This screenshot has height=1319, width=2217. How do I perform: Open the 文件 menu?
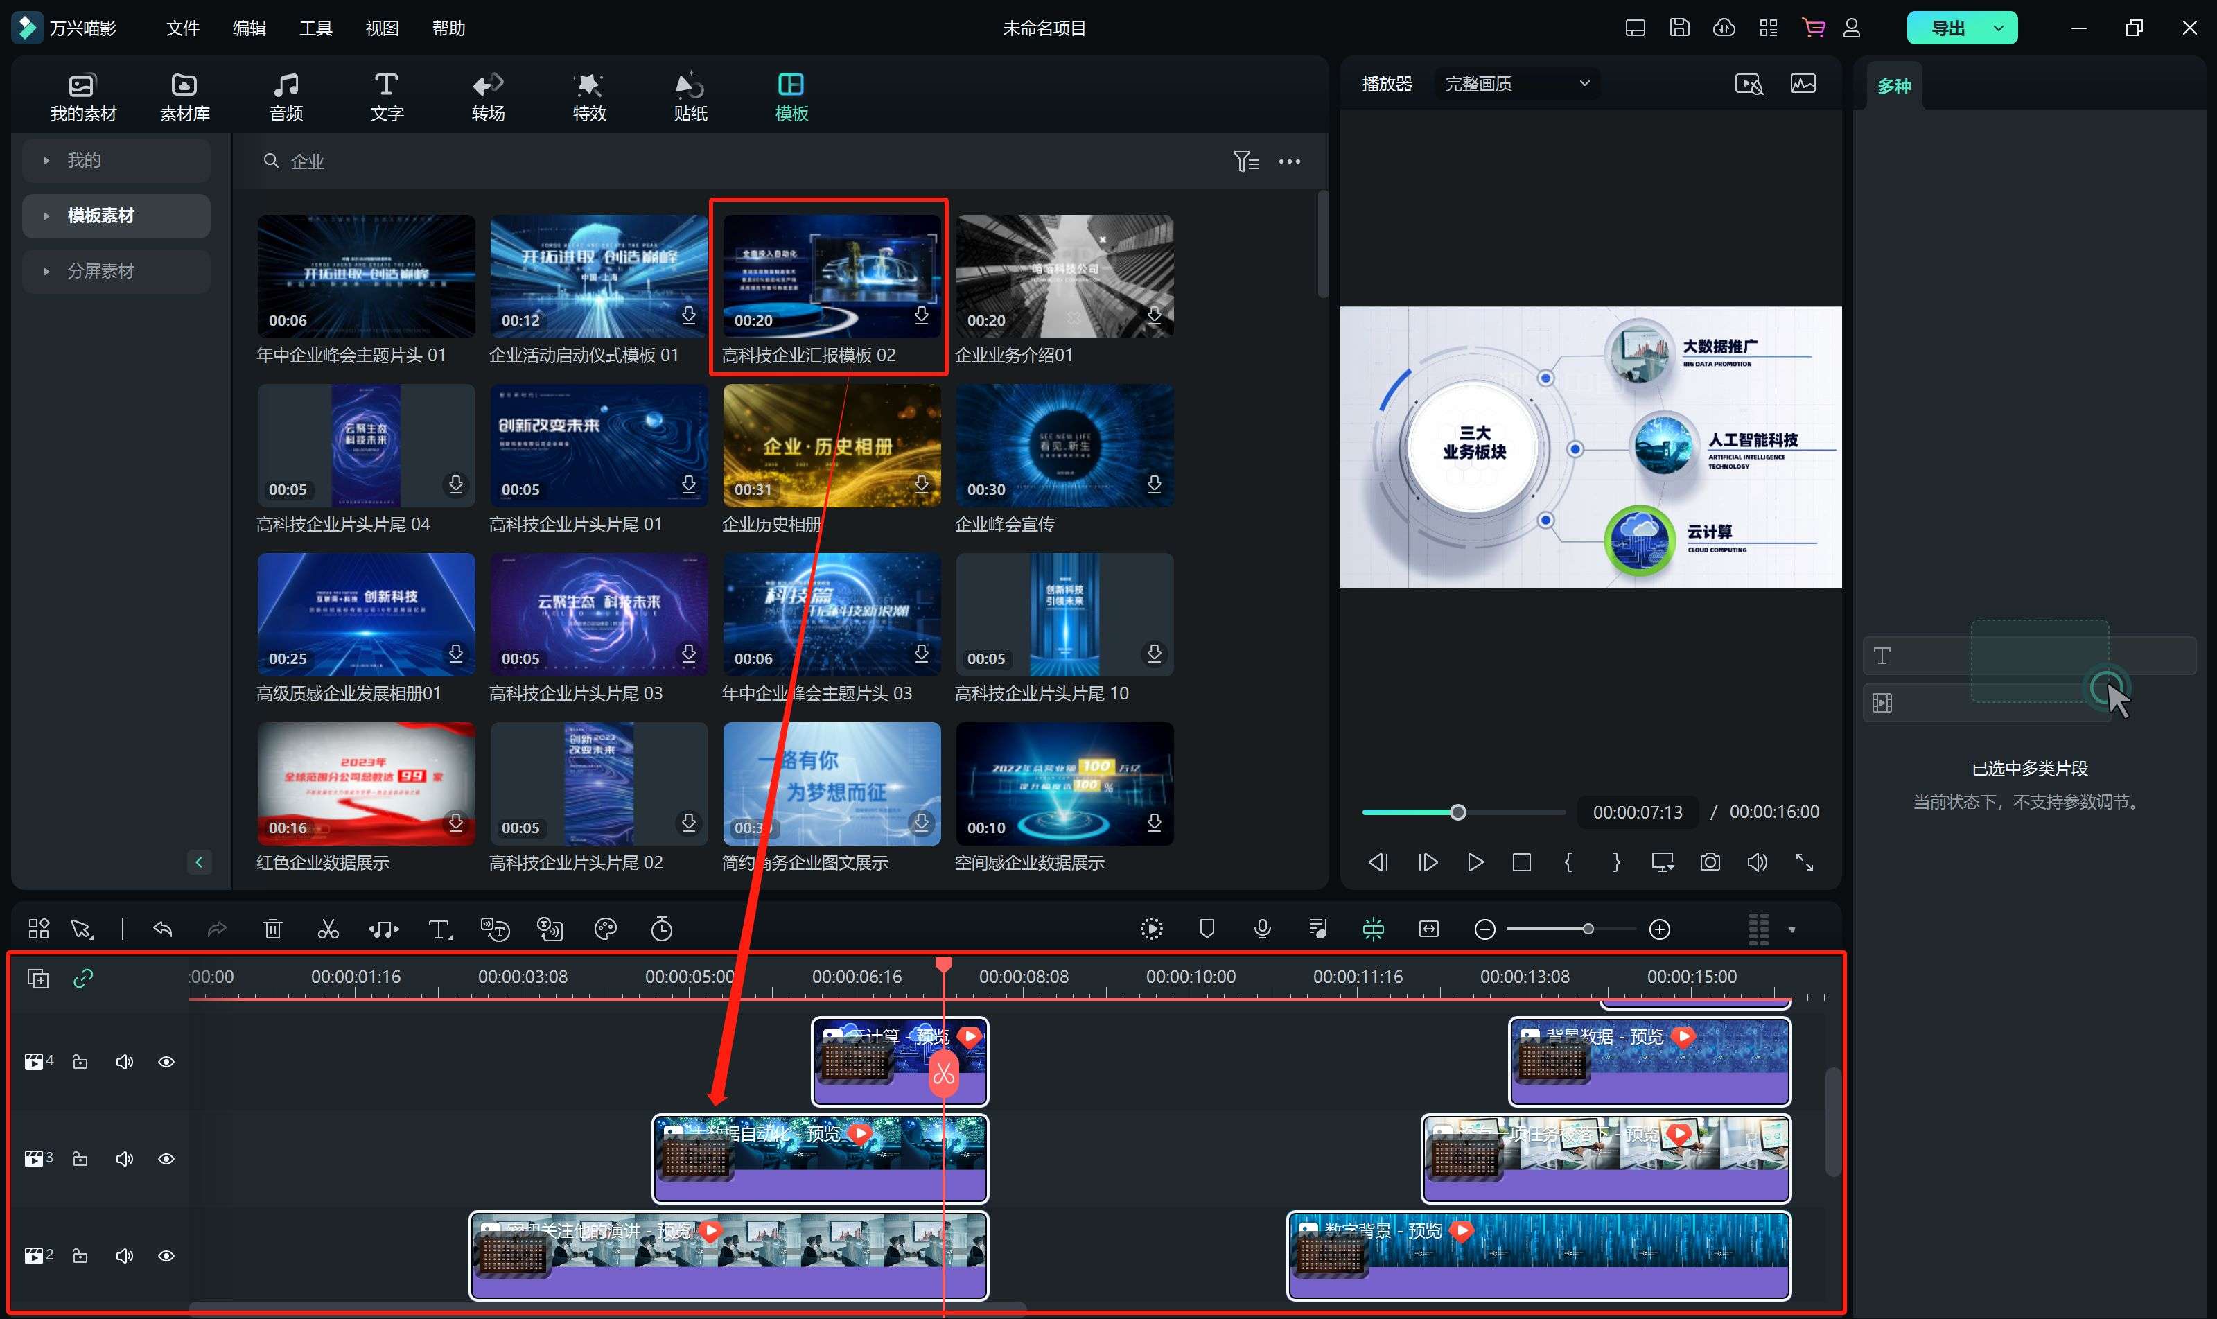tap(182, 28)
